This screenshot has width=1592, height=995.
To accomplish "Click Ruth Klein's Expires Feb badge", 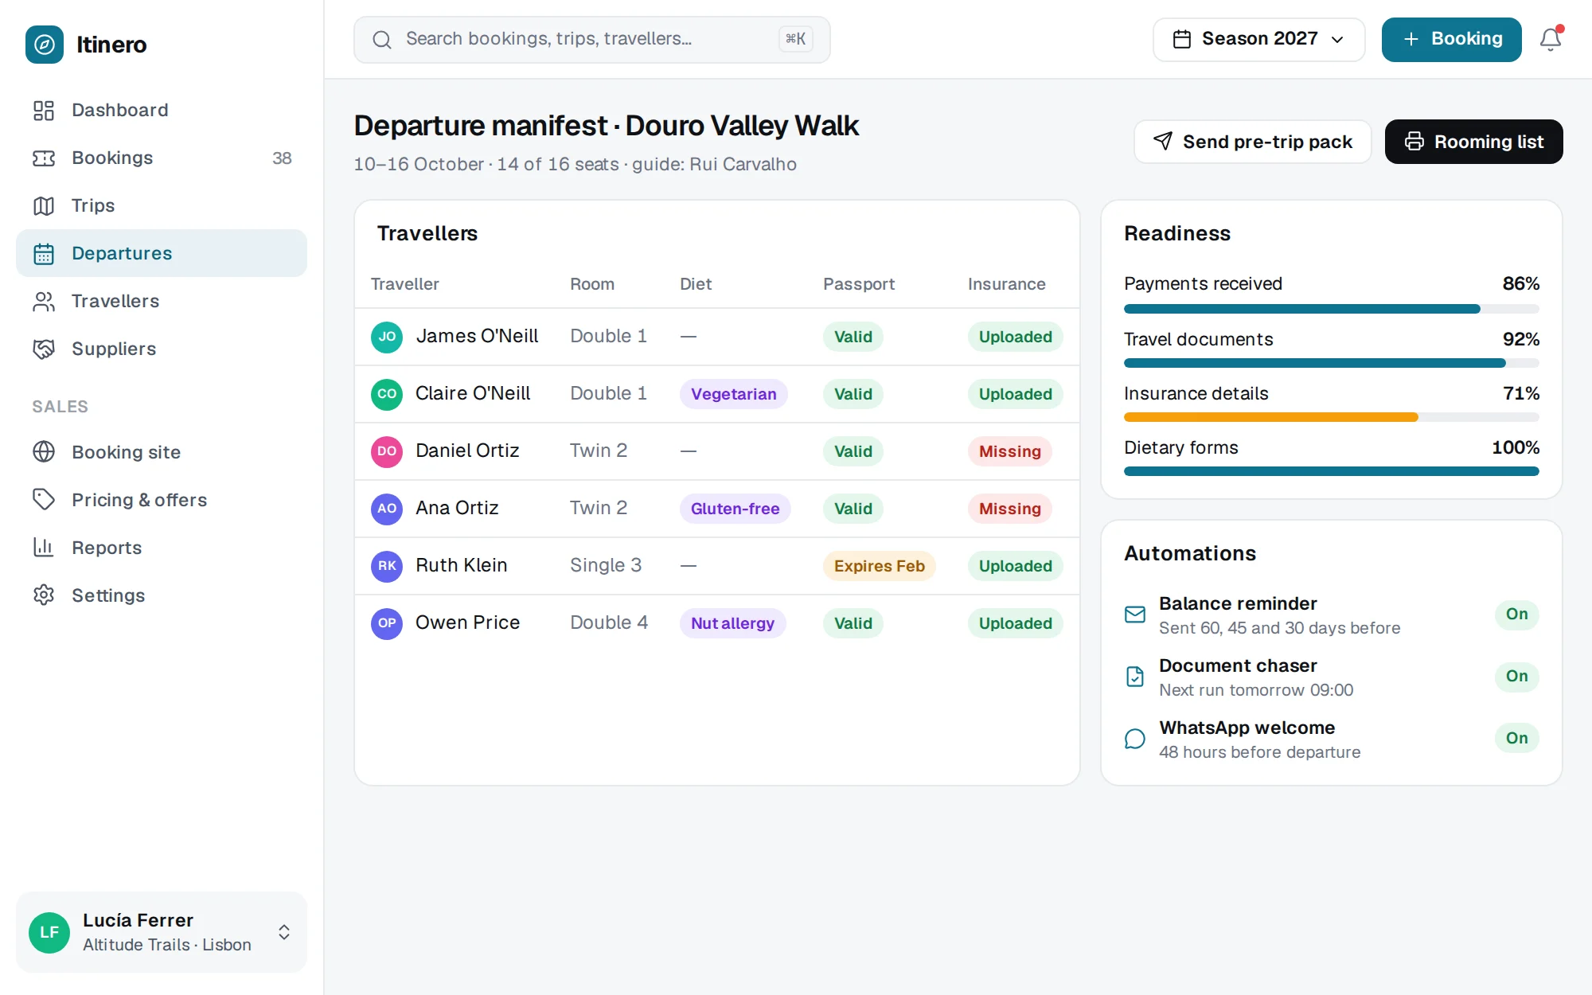I will coord(879,566).
